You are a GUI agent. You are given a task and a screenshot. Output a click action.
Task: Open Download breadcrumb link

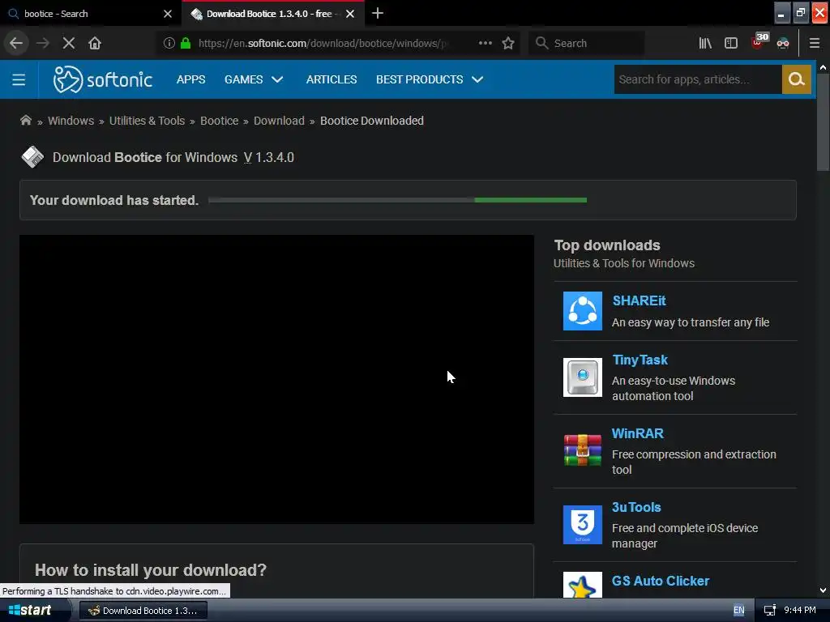pos(279,121)
